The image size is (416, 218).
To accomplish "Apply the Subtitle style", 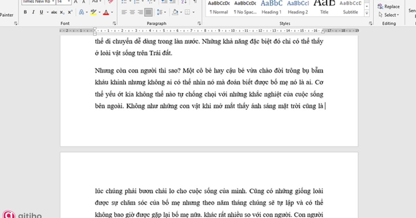I will coord(350,8).
